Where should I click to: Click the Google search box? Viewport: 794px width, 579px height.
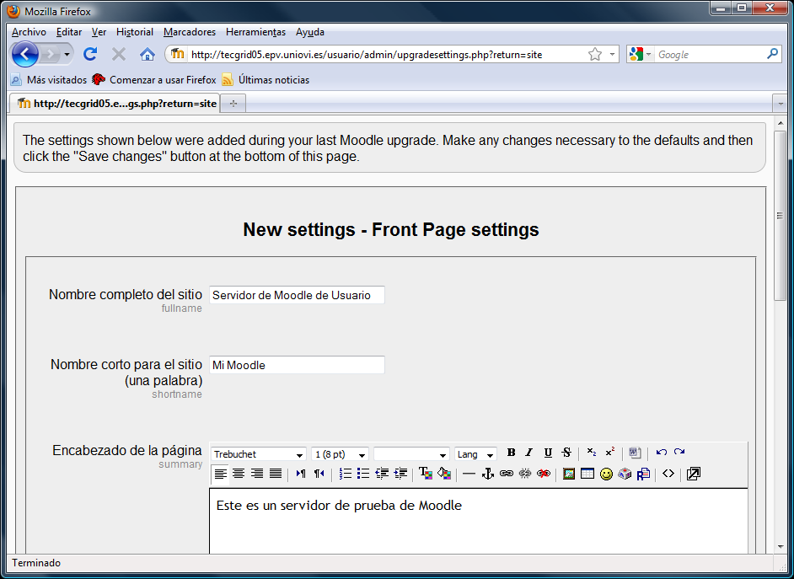click(x=711, y=54)
